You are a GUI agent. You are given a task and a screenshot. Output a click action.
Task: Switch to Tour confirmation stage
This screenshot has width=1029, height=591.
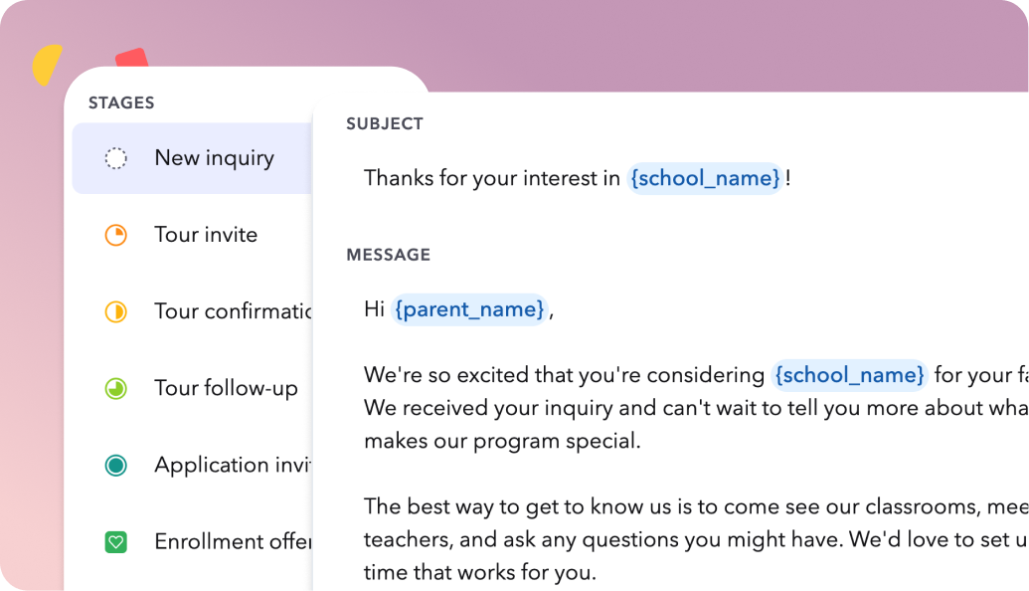[x=192, y=312]
